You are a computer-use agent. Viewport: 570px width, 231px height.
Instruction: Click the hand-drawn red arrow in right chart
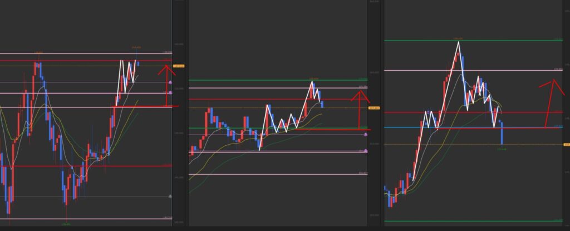[x=551, y=92]
